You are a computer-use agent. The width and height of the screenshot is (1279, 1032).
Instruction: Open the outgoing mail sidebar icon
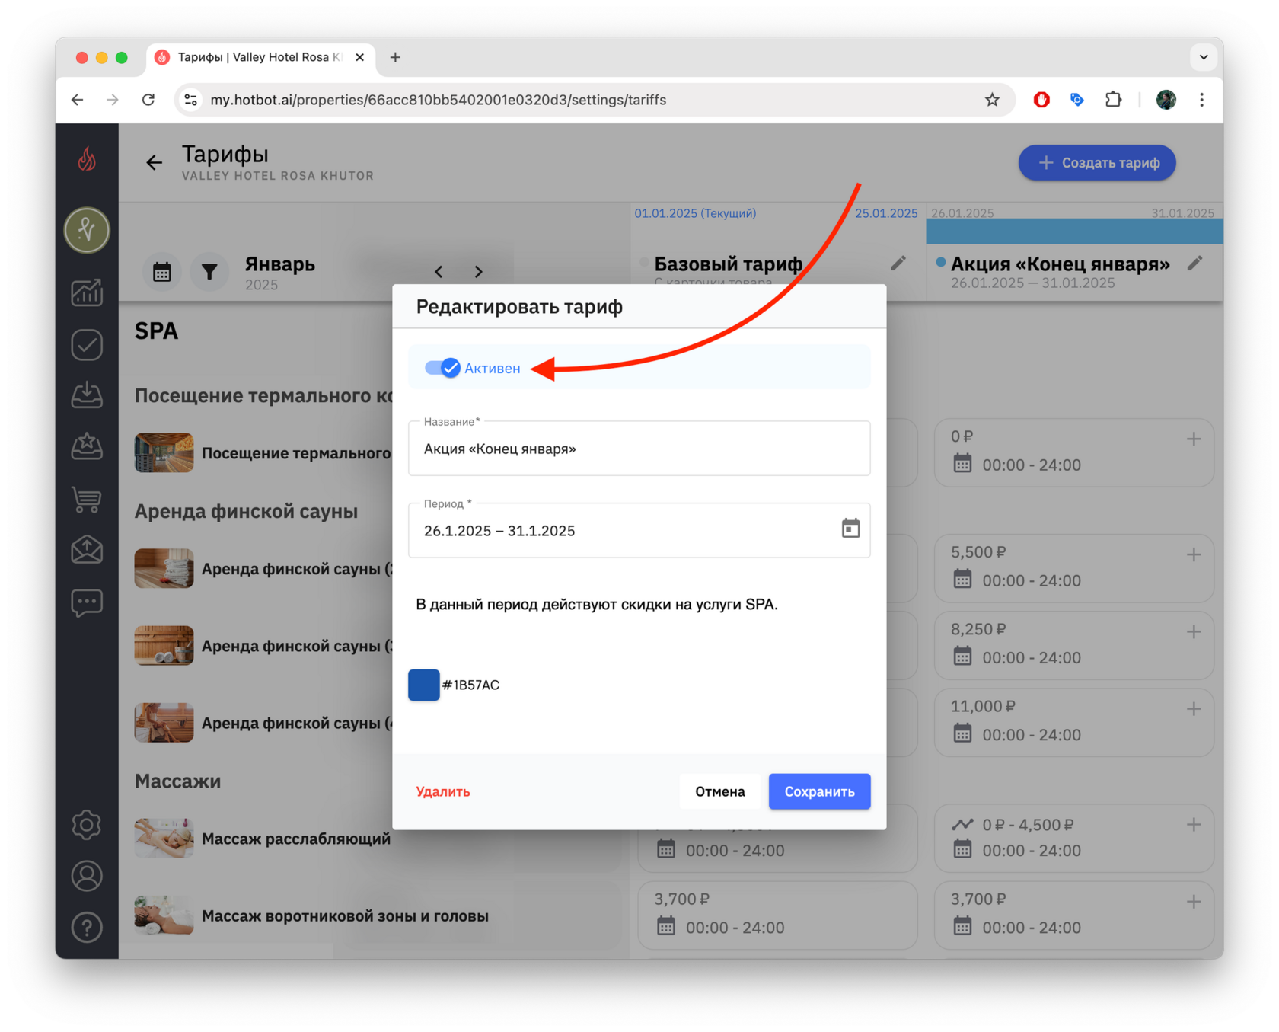point(87,550)
